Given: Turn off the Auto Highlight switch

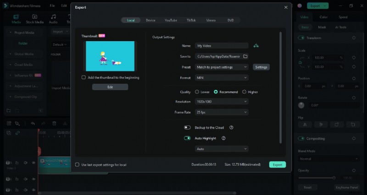Looking at the screenshot, I should click(x=187, y=138).
